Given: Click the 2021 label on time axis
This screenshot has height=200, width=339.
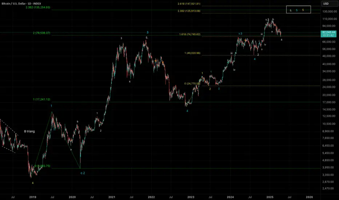Looking at the screenshot, I should (x=112, y=197).
